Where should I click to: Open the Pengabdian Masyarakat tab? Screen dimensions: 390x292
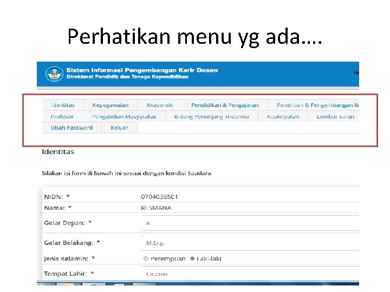coord(124,116)
